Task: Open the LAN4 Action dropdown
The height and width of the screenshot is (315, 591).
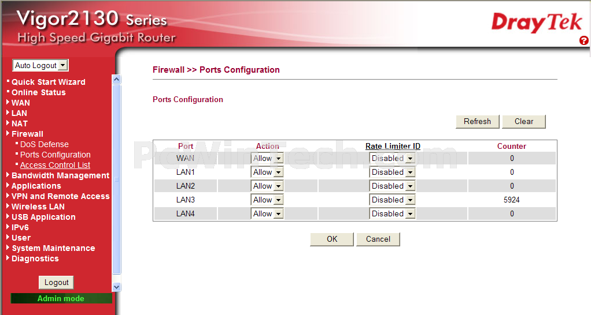Action: (267, 214)
